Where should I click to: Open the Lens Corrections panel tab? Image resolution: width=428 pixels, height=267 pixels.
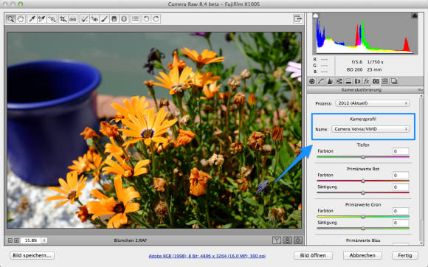point(357,81)
